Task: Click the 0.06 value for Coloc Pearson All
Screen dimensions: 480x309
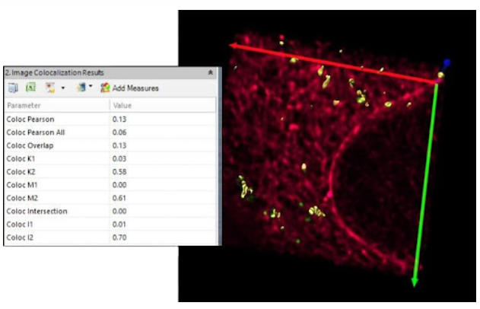Action: (x=119, y=132)
